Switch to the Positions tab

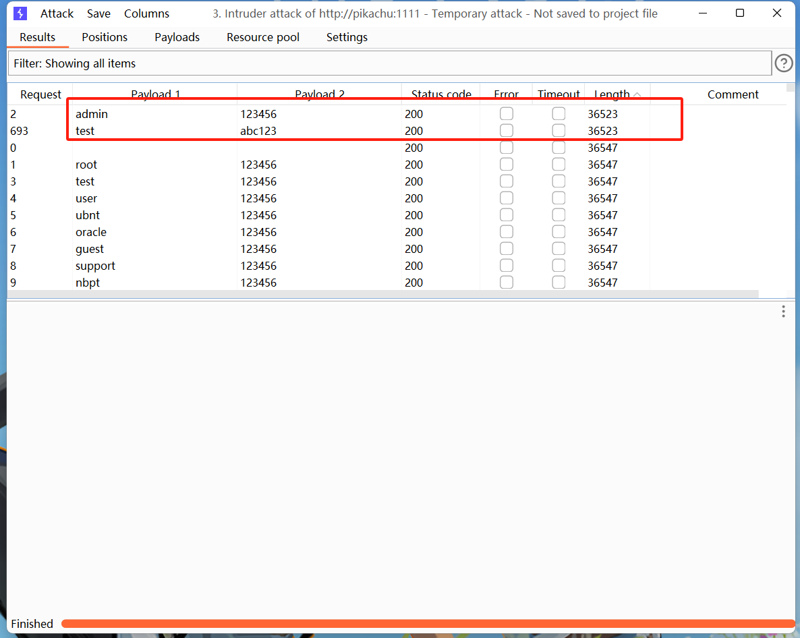click(x=105, y=37)
